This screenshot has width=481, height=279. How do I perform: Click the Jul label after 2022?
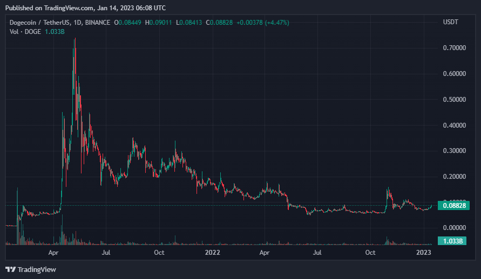317,253
